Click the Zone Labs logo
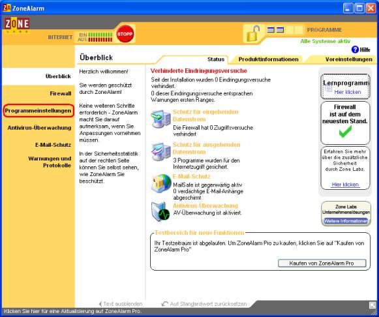 coord(17,25)
